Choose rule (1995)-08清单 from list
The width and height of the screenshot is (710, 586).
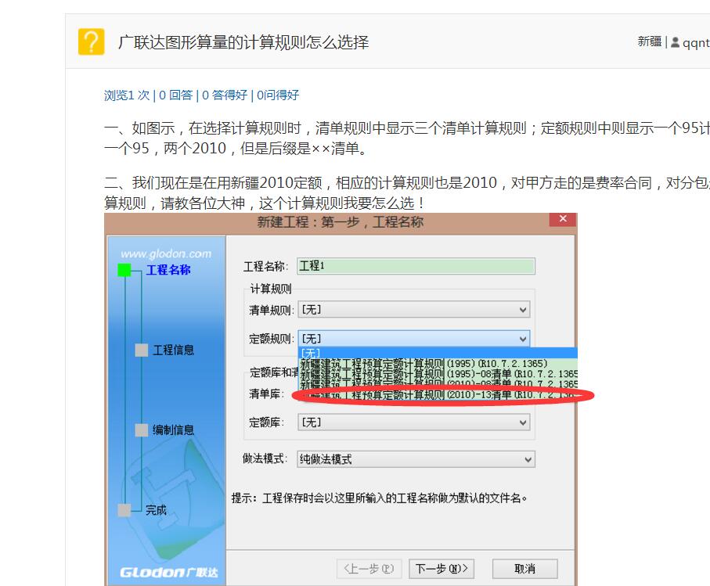[x=438, y=374]
